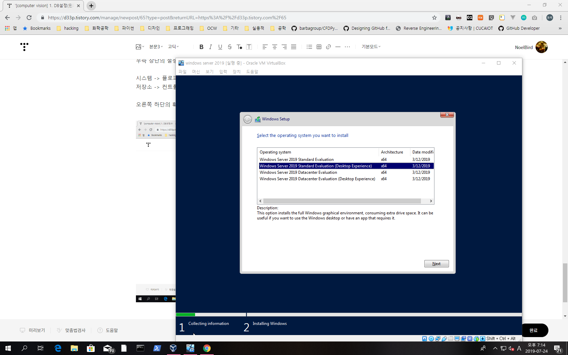Align text left in editor
Viewport: 568px width, 355px height.
tap(265, 47)
